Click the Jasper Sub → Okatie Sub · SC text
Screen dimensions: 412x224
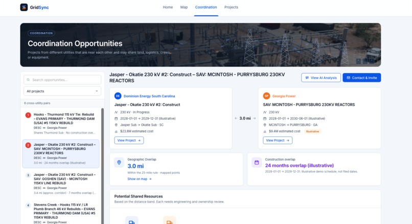(x=142, y=125)
